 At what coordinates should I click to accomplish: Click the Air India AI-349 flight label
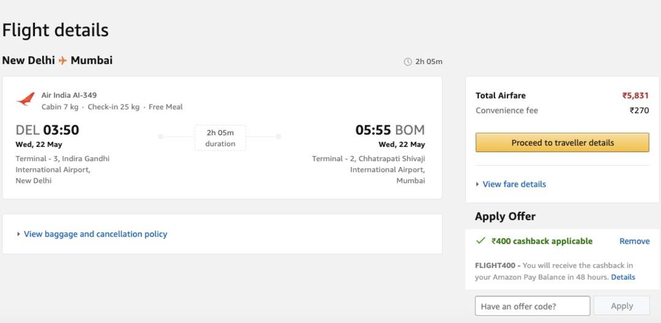69,95
